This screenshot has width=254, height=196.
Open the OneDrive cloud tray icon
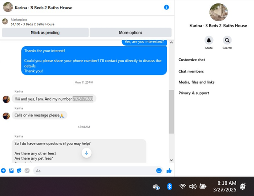156,187
